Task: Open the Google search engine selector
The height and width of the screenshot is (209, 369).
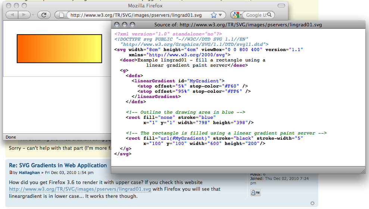Action: 237,15
